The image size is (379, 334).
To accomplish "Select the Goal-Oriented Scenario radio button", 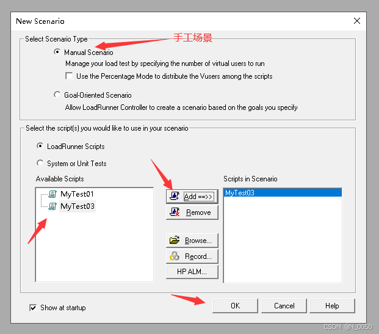I will [57, 95].
